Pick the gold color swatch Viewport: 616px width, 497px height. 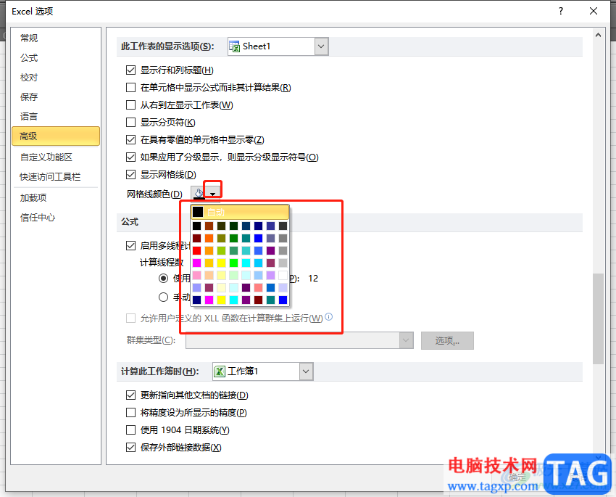pyautogui.click(x=209, y=263)
